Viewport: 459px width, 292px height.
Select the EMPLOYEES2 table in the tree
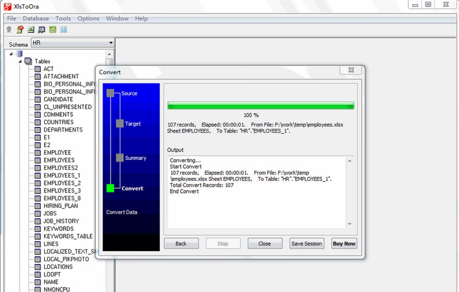(x=61, y=168)
